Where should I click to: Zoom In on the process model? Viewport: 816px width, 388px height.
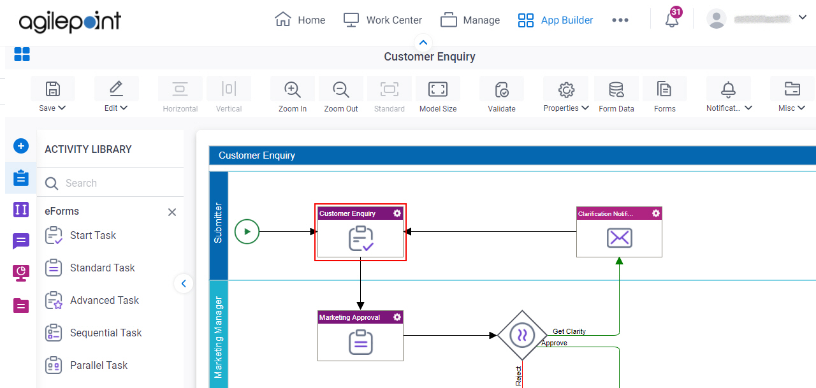tap(293, 95)
